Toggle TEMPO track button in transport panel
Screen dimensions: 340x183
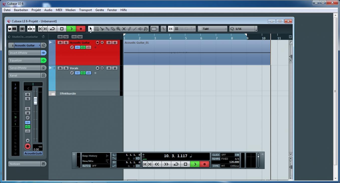click(x=216, y=159)
